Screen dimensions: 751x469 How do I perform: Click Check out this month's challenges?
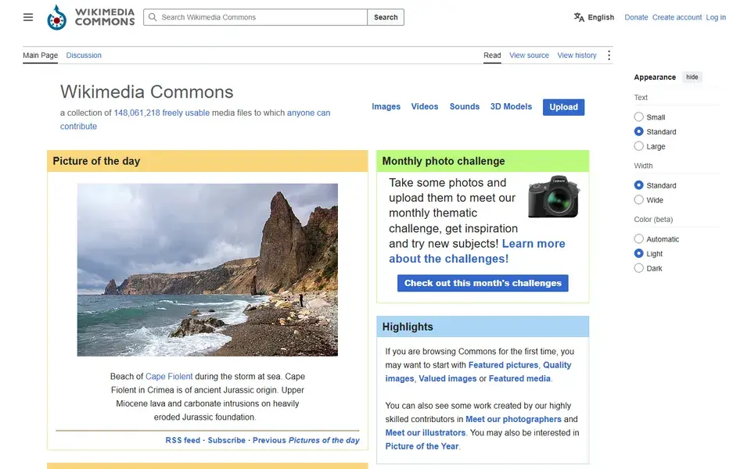pyautogui.click(x=483, y=283)
